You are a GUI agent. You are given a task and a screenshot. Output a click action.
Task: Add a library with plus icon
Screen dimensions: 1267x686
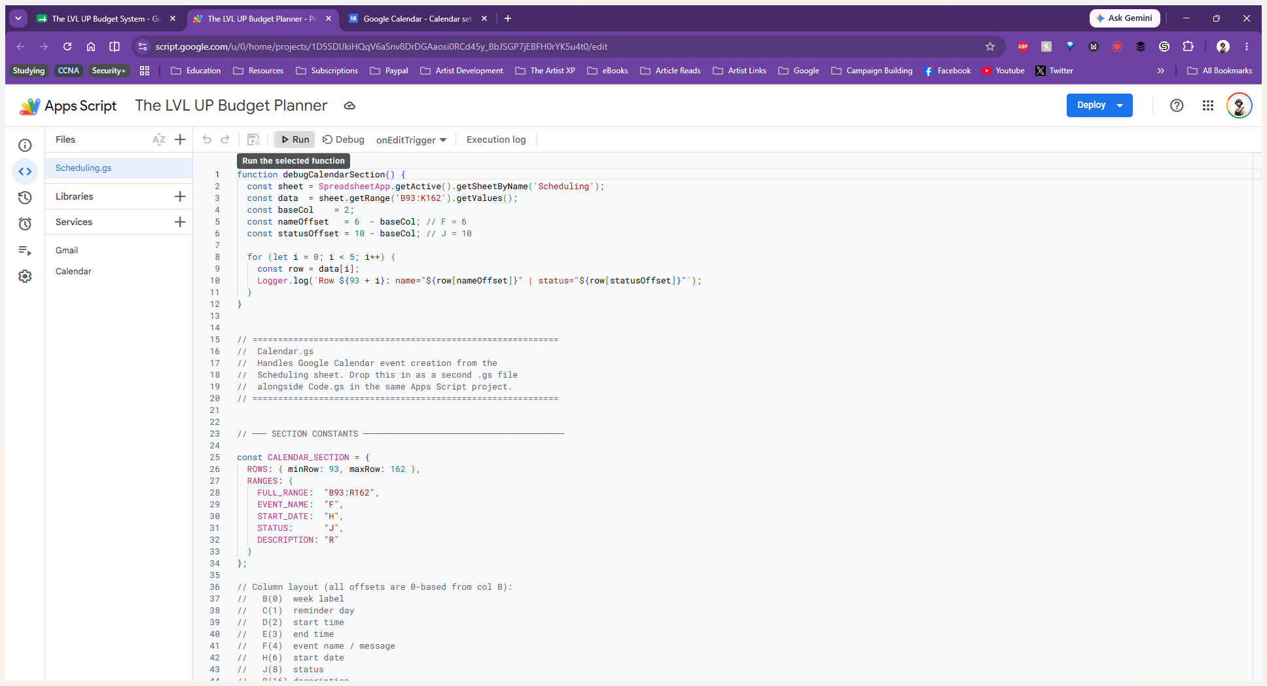point(180,196)
